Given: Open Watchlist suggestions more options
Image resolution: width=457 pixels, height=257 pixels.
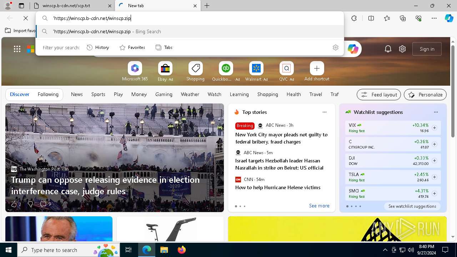Looking at the screenshot, I should click(x=436, y=112).
